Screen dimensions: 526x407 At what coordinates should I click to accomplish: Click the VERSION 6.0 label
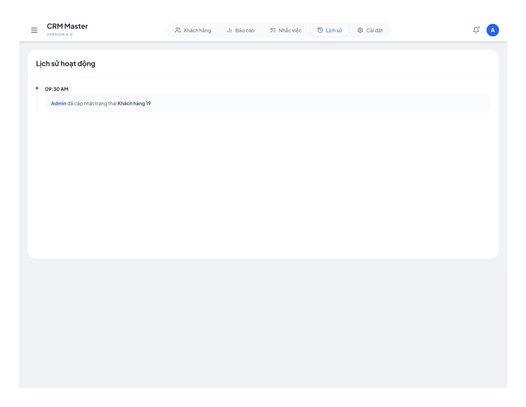60,34
